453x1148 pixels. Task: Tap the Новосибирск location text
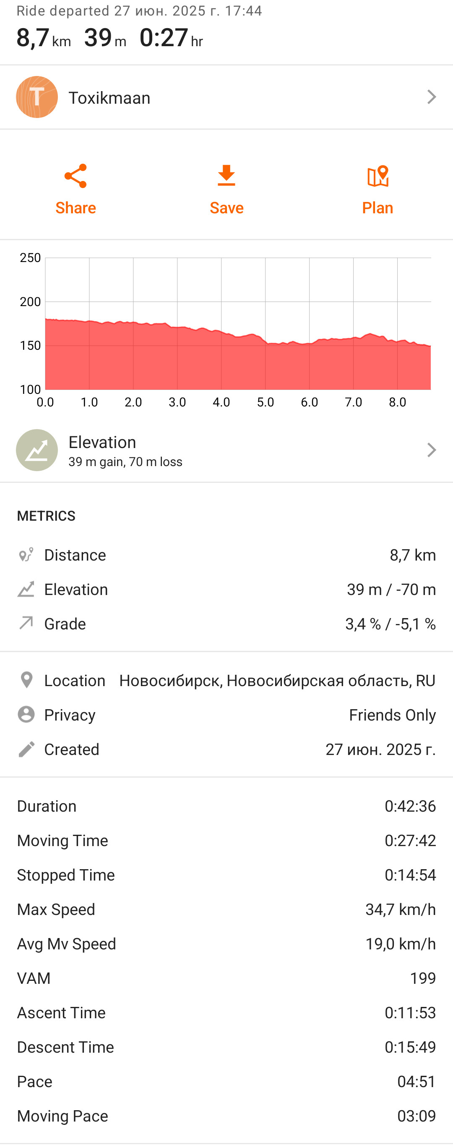coord(277,681)
